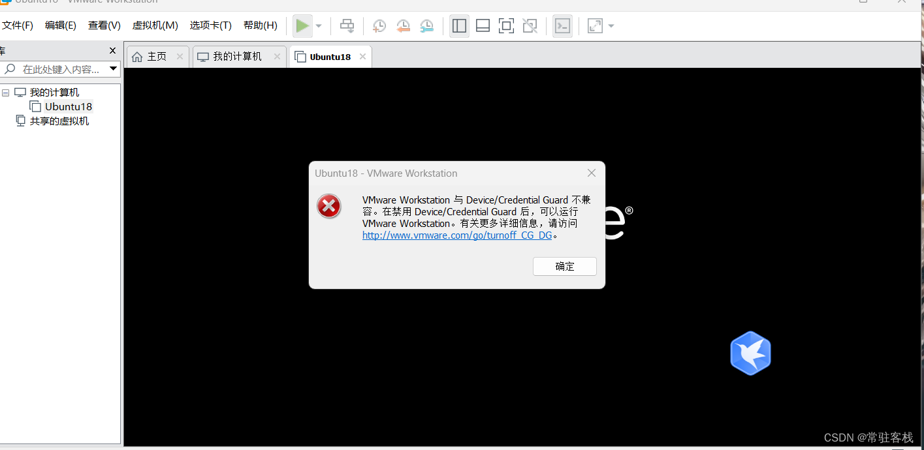This screenshot has width=924, height=450.
Task: Open snapshot manager with wrench clock icon
Action: 426,26
